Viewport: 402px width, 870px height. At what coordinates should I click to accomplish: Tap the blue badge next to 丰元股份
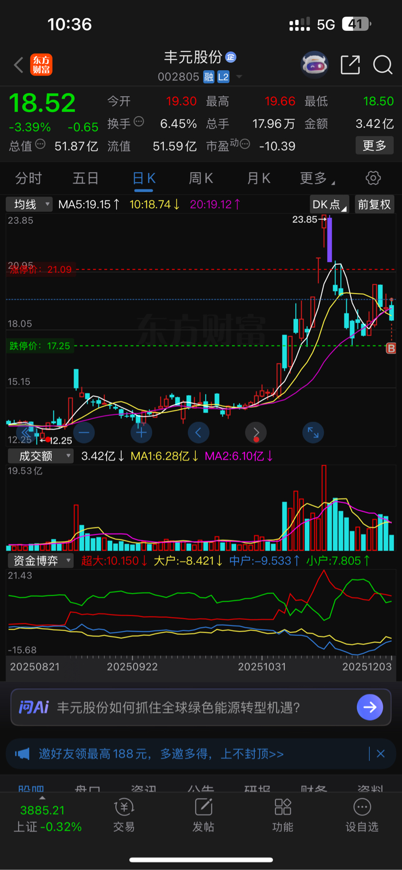(x=230, y=57)
